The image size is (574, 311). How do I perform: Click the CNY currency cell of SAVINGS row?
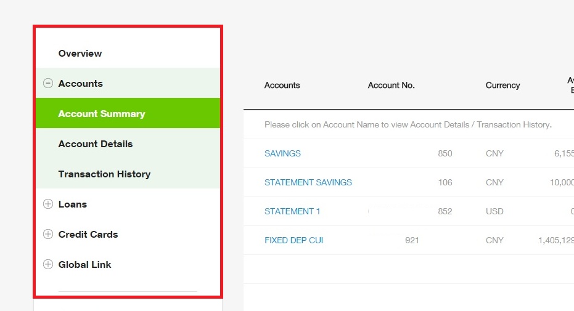pos(494,153)
